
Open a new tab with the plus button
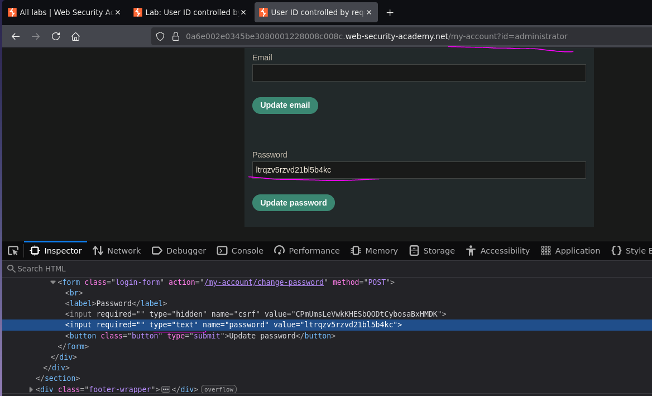click(x=390, y=12)
